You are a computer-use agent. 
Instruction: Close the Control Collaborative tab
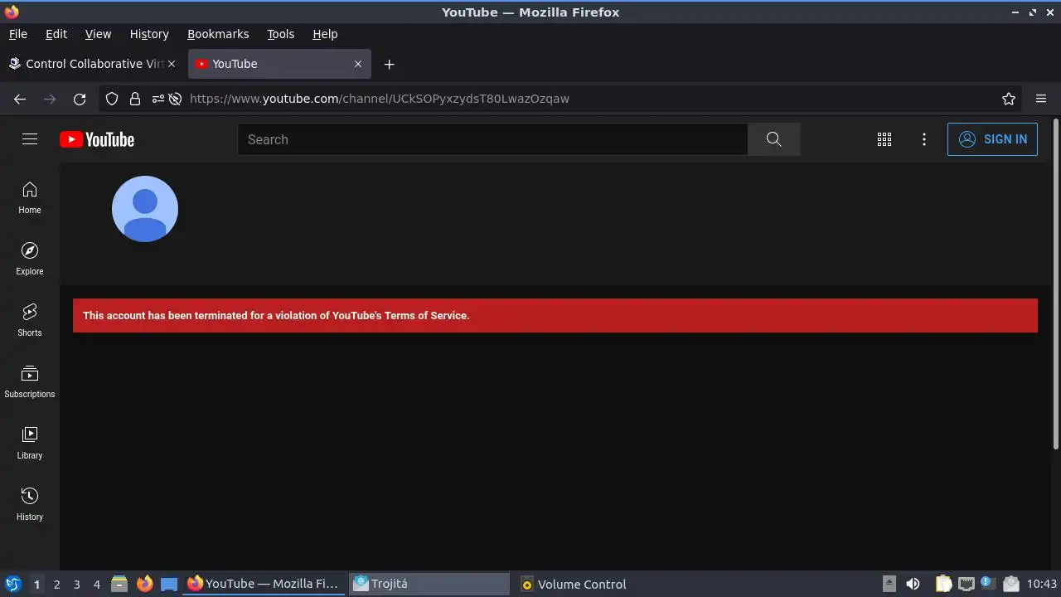pyautogui.click(x=172, y=64)
